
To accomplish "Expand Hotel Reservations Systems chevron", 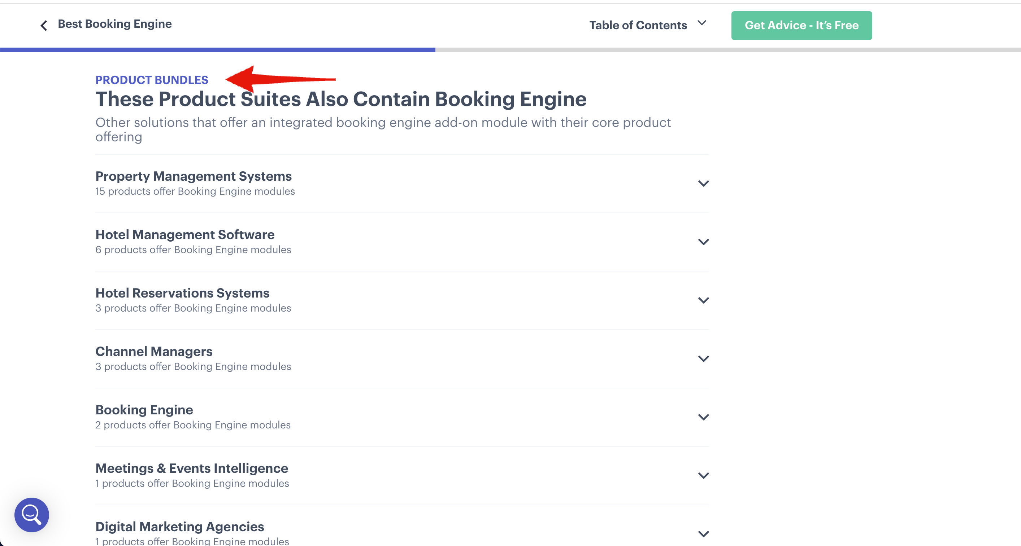I will click(703, 300).
